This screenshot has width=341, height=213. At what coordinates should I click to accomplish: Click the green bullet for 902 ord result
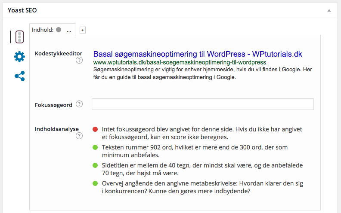tap(95, 147)
